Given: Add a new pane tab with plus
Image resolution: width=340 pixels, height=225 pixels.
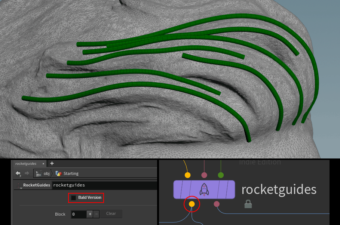Looking at the screenshot, I should click(52, 163).
